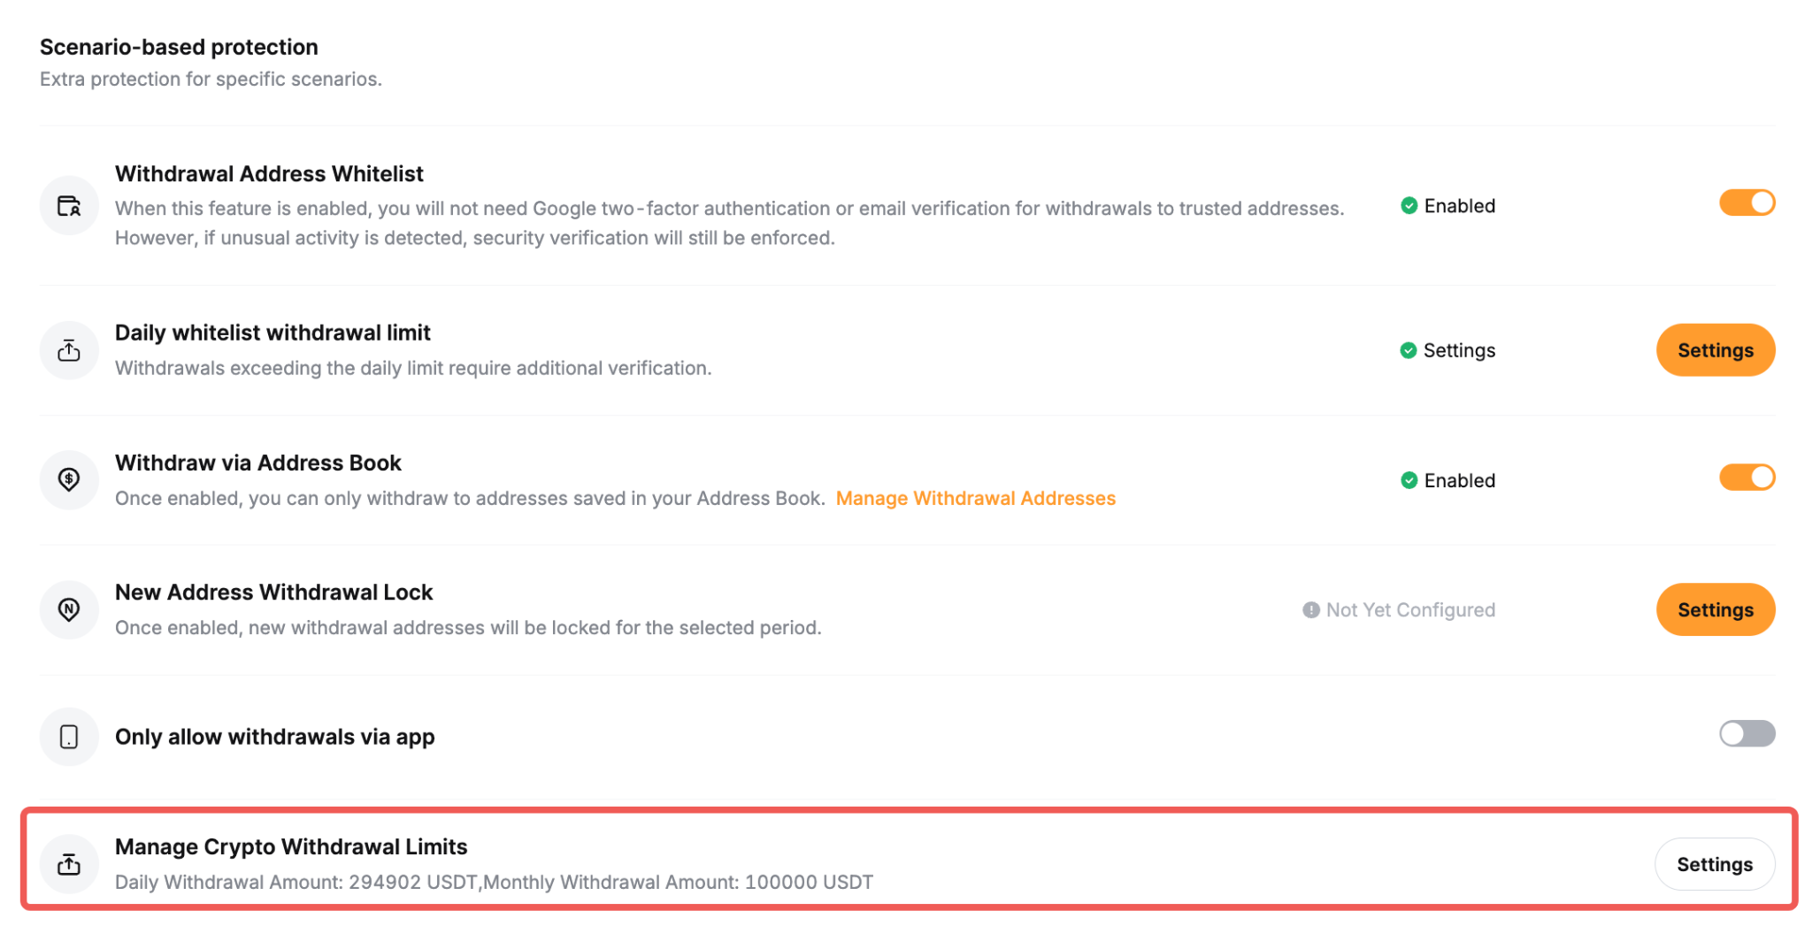The height and width of the screenshot is (926, 1812).
Task: Select the Manage Crypto Withdrawal Limits title
Action: 291,846
